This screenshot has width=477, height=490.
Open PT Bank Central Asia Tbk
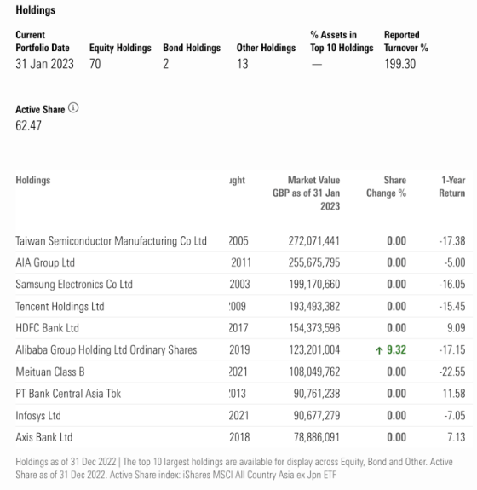pyautogui.click(x=68, y=394)
